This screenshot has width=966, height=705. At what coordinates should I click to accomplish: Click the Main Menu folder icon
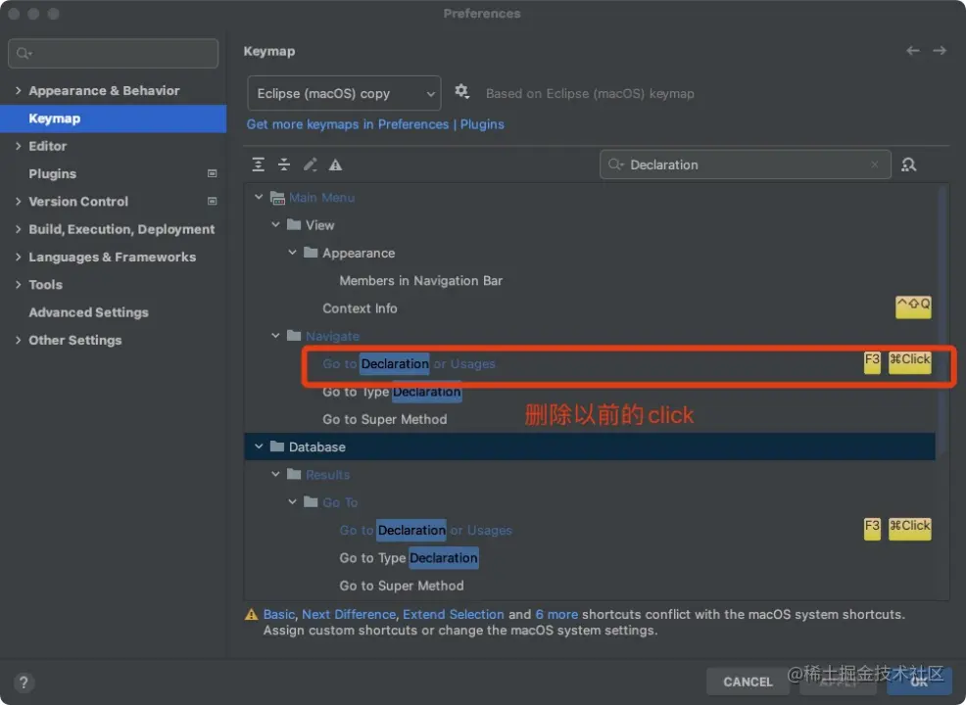278,198
